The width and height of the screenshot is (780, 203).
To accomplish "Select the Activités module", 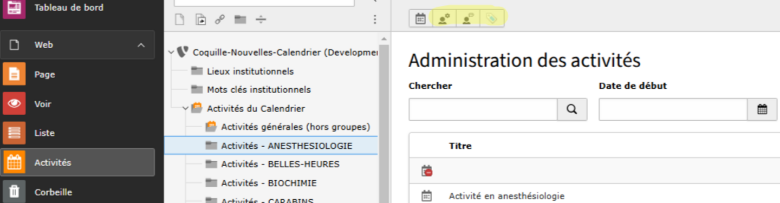I will [x=77, y=162].
